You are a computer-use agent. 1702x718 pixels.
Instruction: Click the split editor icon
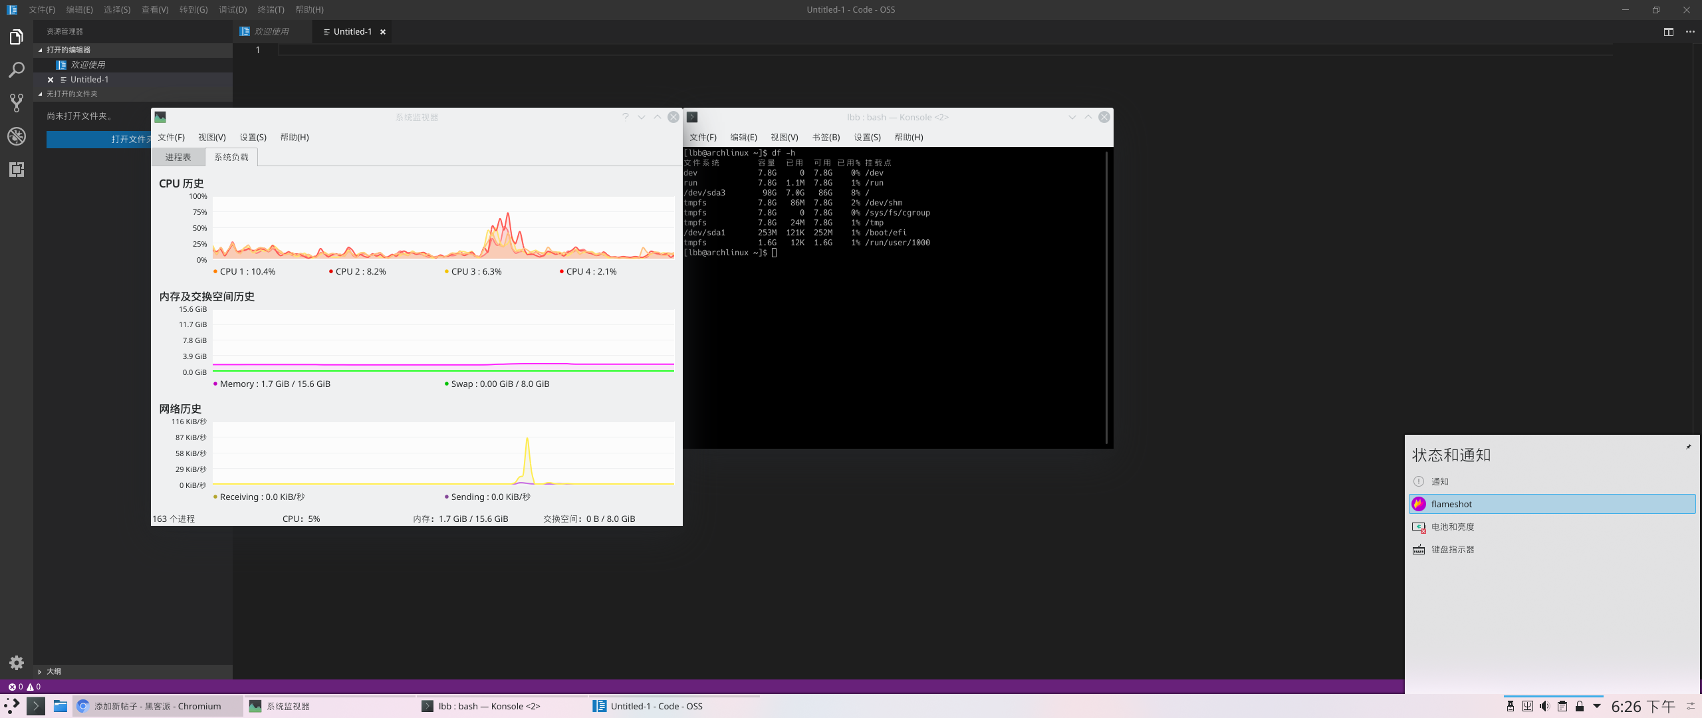point(1668,32)
